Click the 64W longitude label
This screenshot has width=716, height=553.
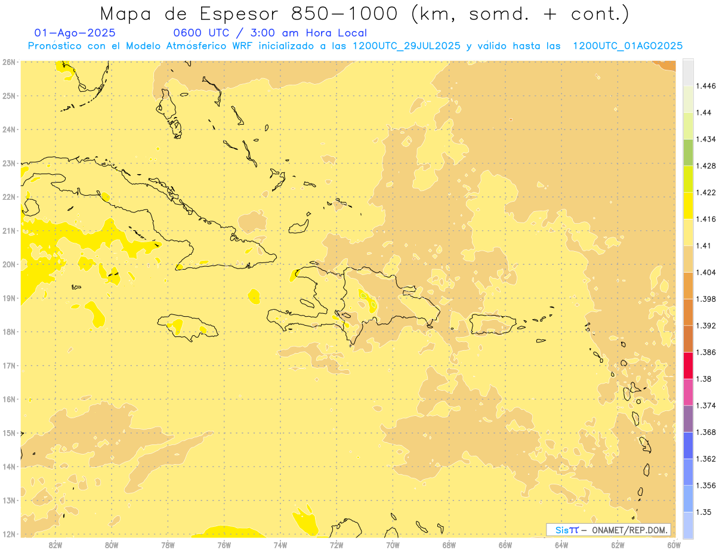pos(561,545)
